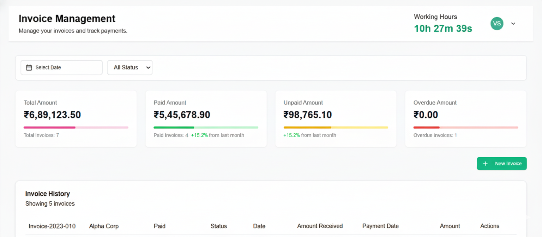Click the Working Hours timer display

pyautogui.click(x=443, y=28)
